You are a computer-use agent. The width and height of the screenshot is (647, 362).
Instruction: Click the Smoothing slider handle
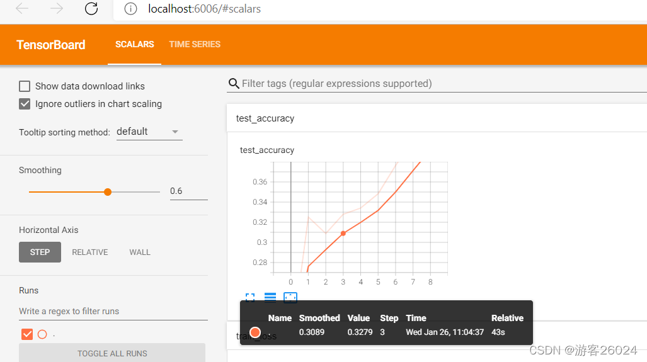click(x=108, y=192)
